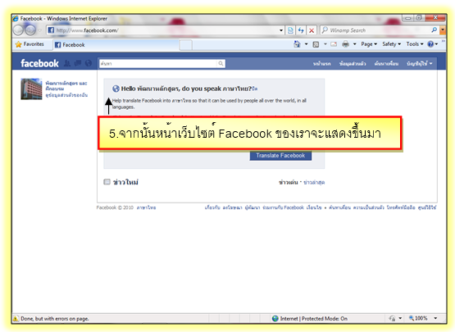455x332 pixels.
Task: Stop loading with the red X icon
Action: 312,30
